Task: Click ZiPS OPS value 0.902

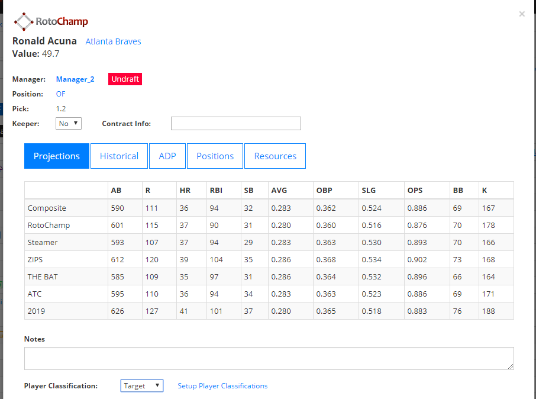Action: (416, 259)
